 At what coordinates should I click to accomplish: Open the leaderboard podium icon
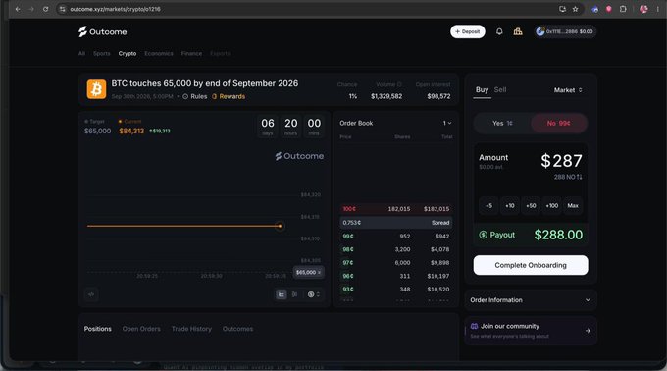[x=518, y=31]
